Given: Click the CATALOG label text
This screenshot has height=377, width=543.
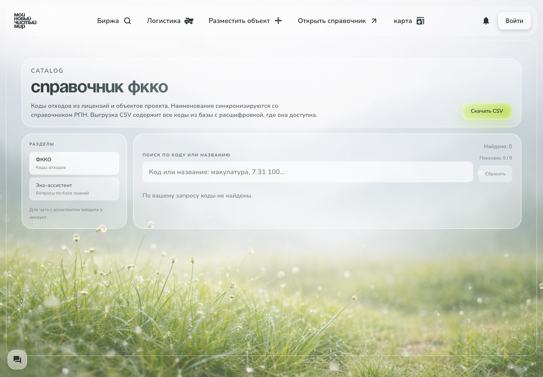Looking at the screenshot, I should [x=47, y=71].
